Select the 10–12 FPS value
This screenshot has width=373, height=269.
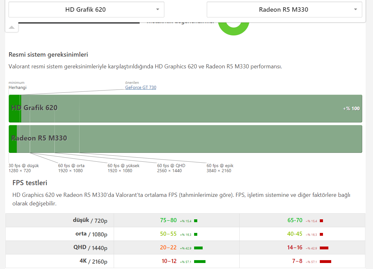point(169,261)
